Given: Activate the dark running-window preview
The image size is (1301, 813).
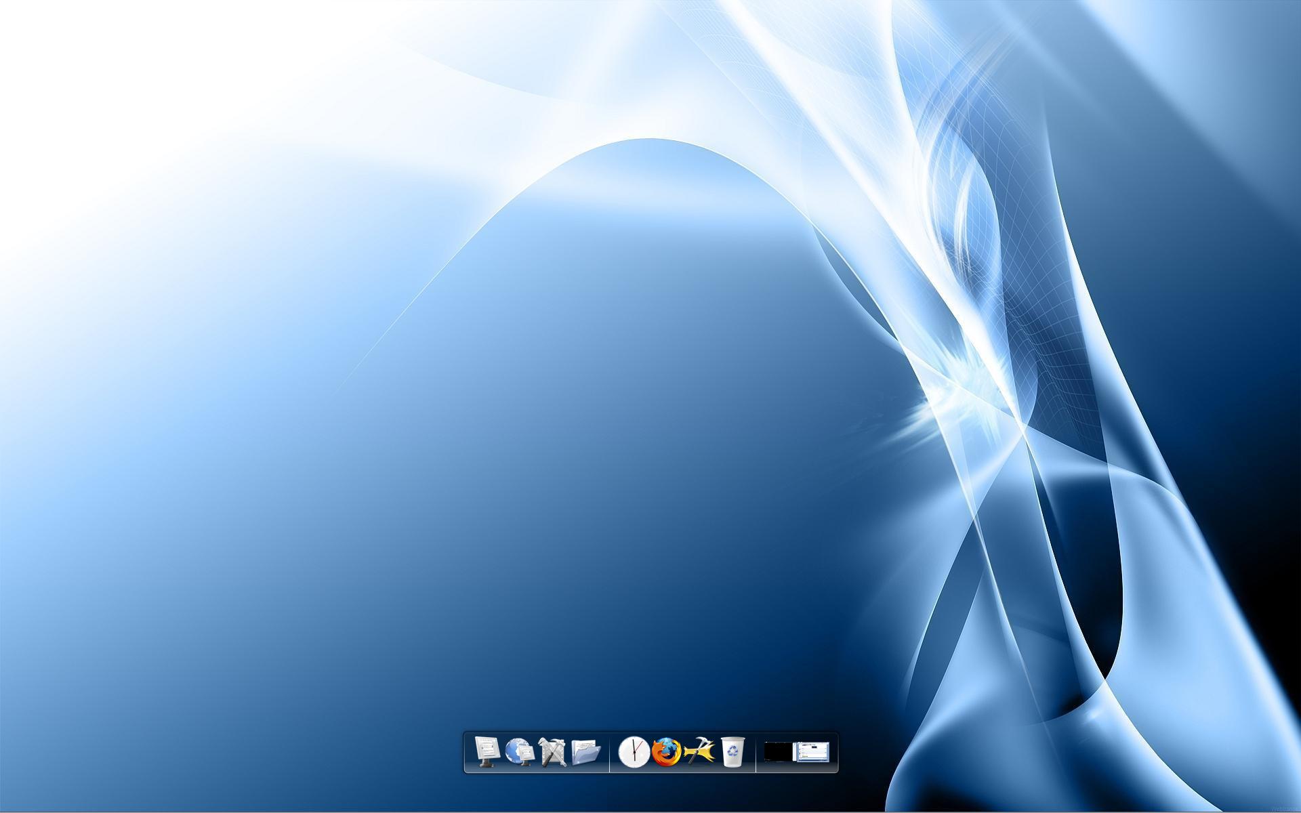Looking at the screenshot, I should click(778, 751).
